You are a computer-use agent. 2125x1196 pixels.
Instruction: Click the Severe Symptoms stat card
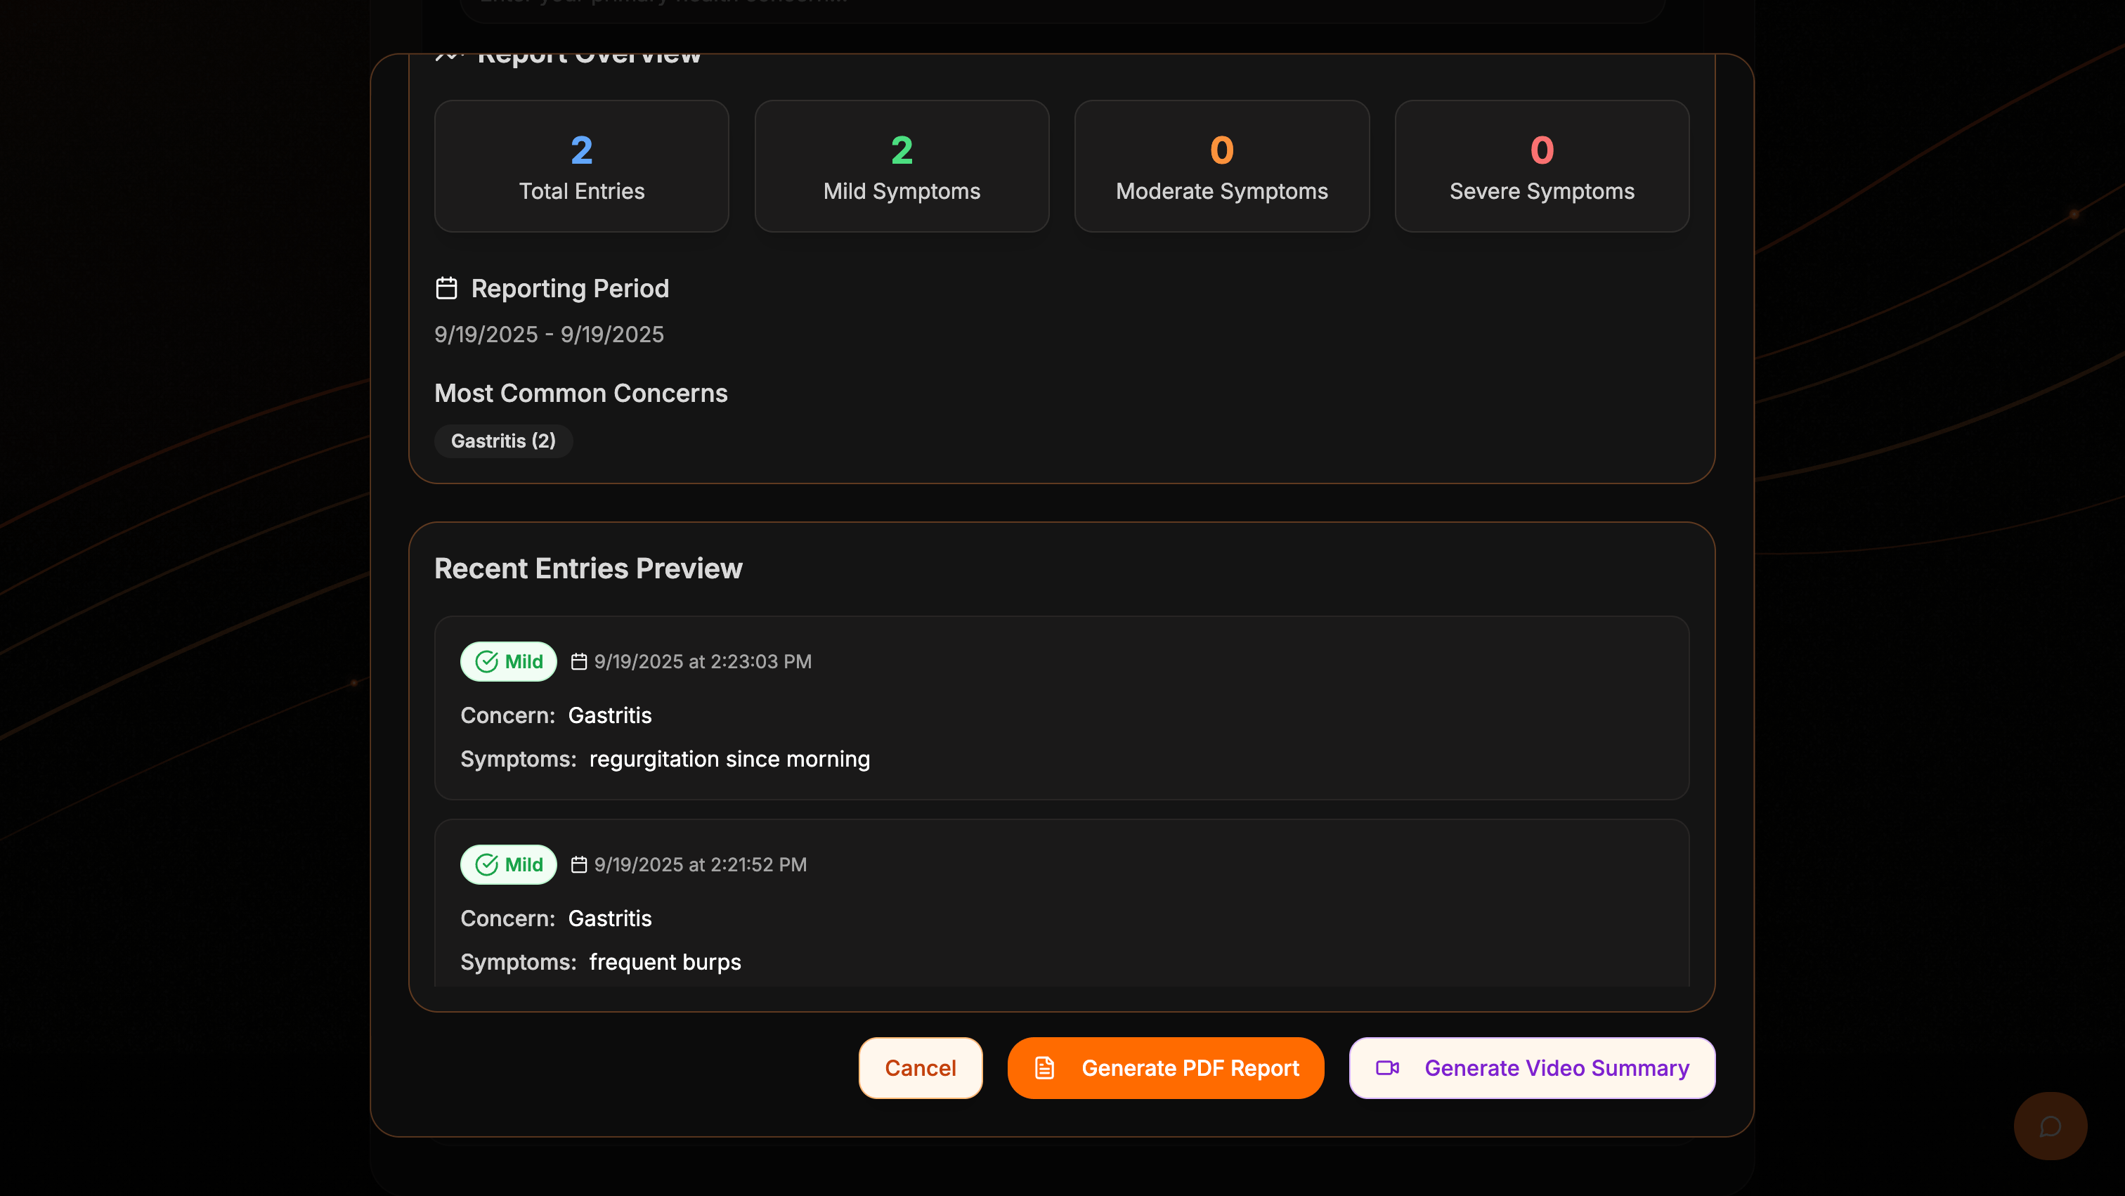coord(1541,166)
